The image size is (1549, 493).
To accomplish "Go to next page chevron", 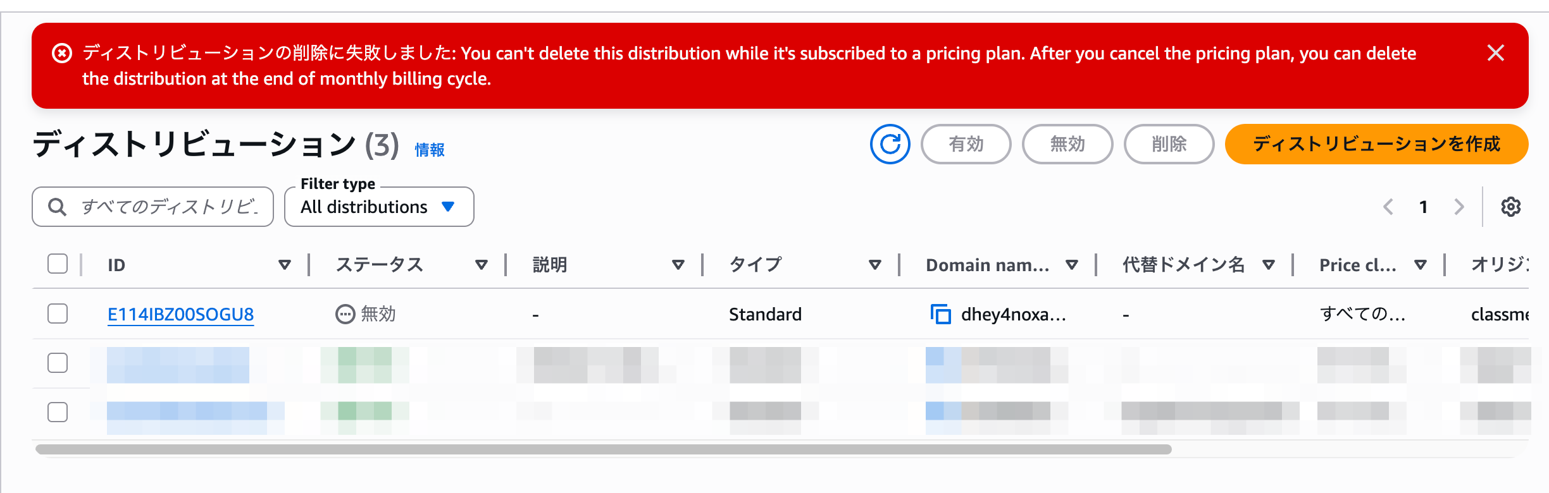I will click(1459, 207).
